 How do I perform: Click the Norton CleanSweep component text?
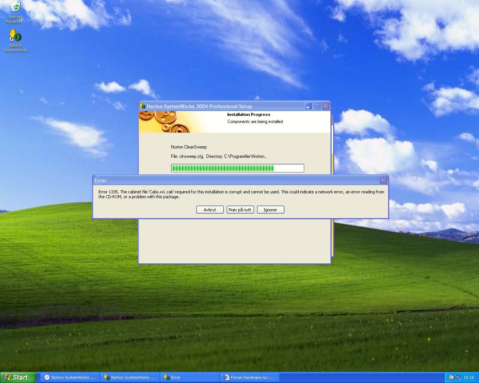189,147
